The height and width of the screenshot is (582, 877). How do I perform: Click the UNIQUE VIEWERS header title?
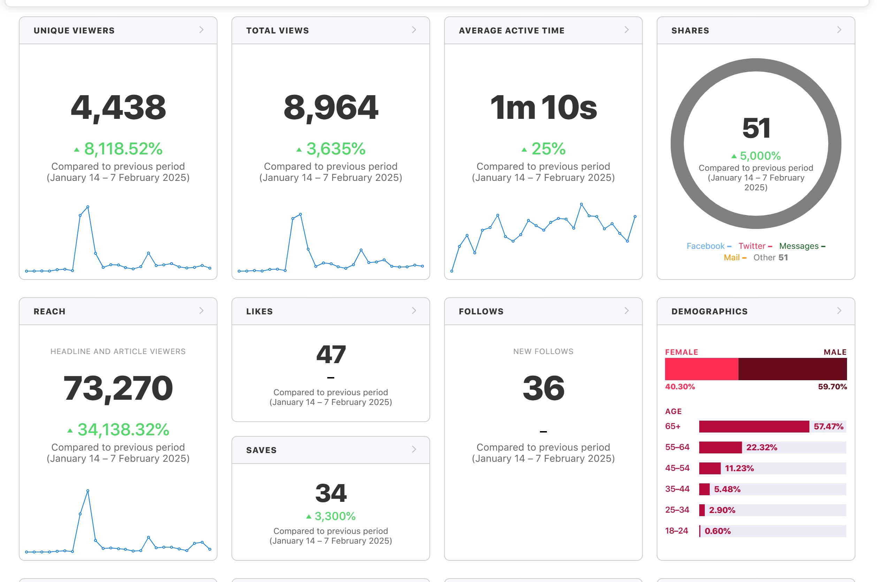(x=74, y=30)
